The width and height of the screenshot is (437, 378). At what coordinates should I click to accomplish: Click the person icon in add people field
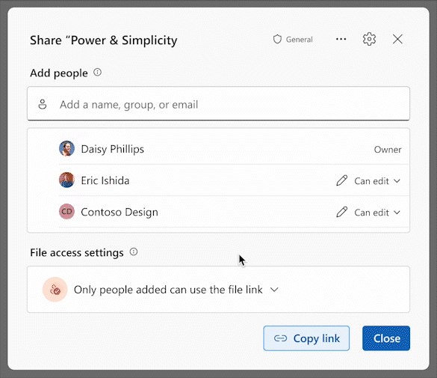point(43,104)
